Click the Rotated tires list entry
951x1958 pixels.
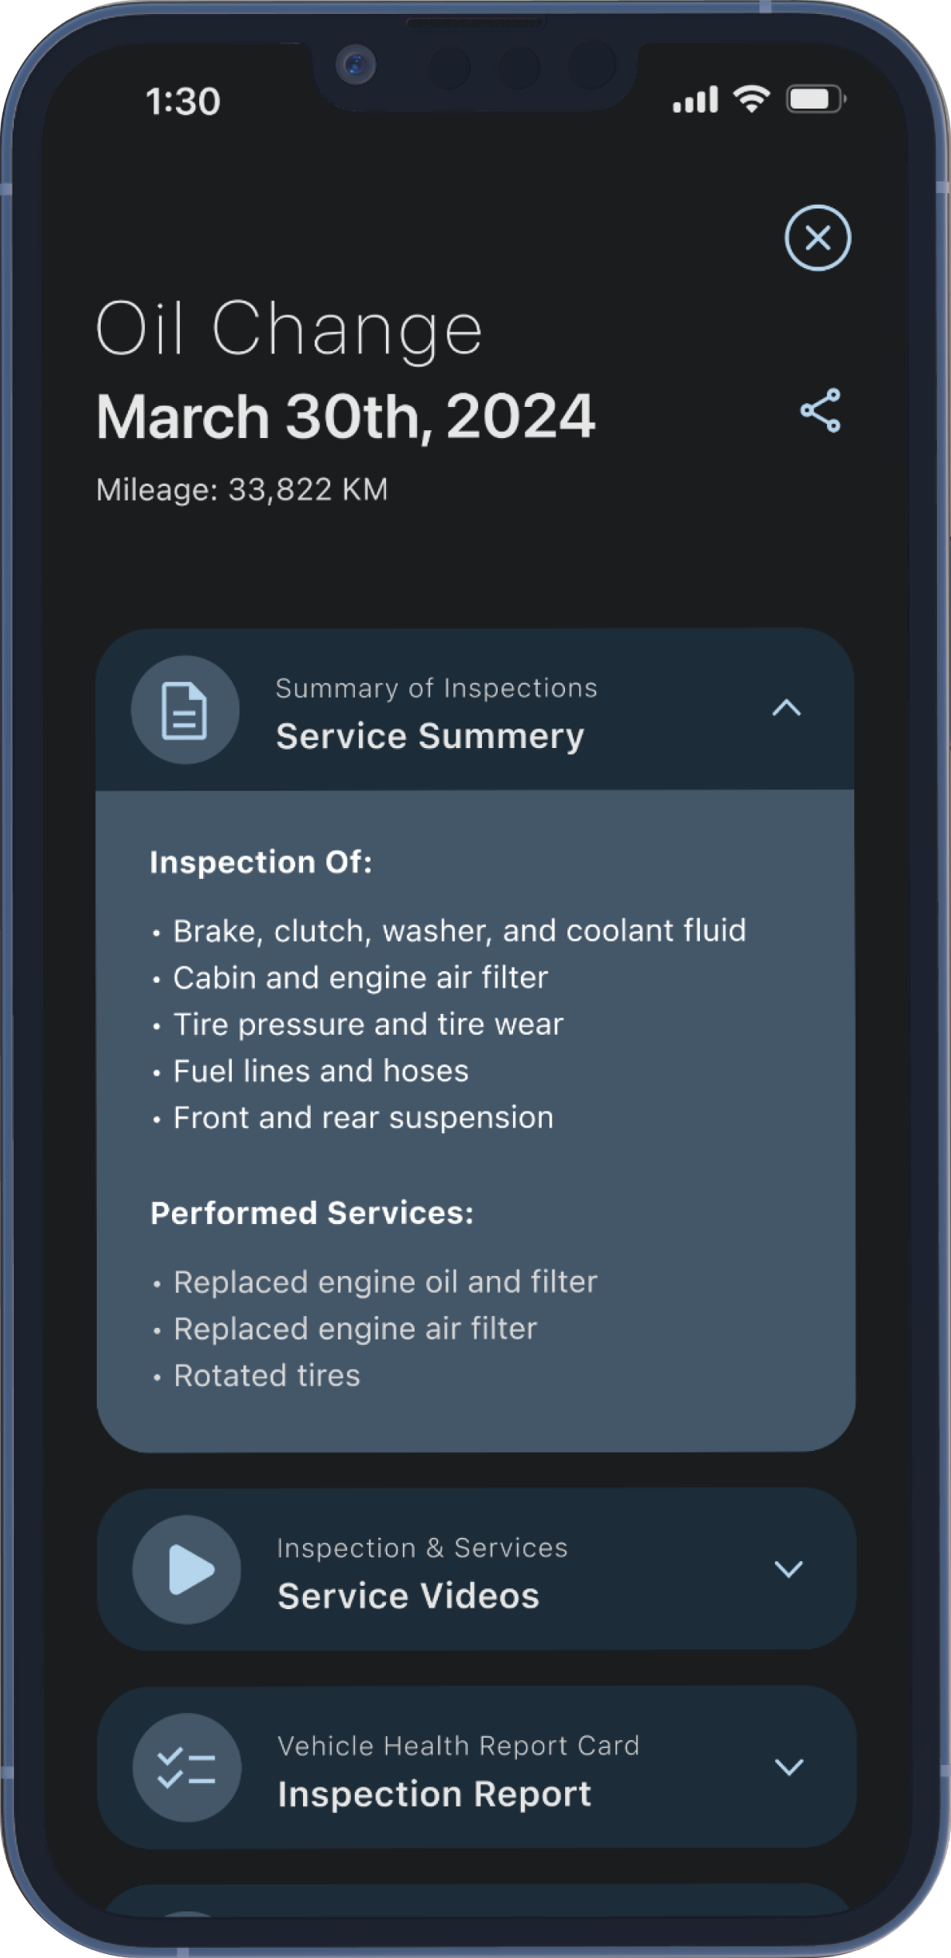[267, 1374]
